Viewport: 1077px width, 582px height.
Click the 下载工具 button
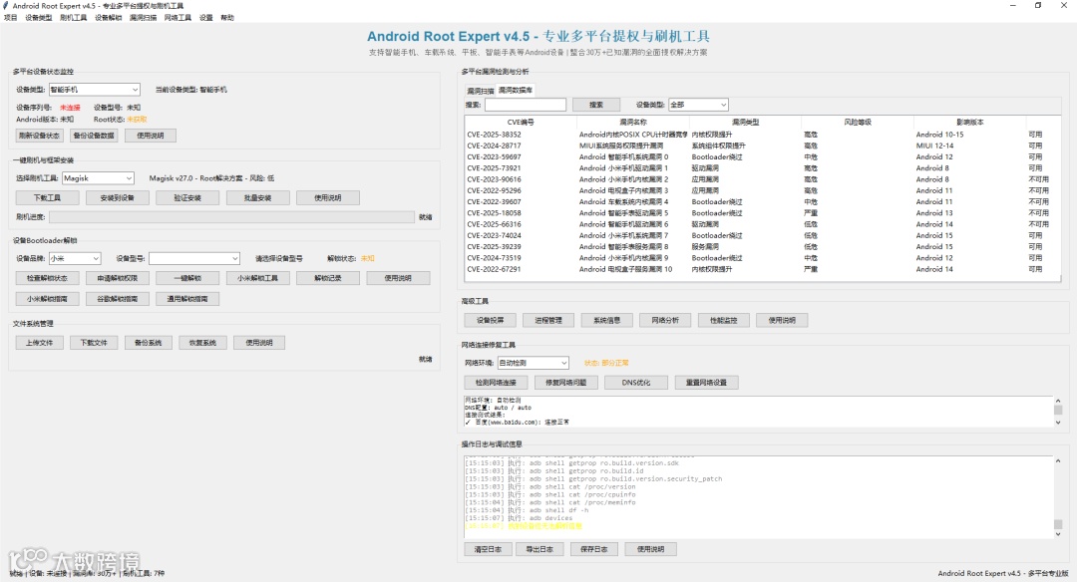[48, 197]
